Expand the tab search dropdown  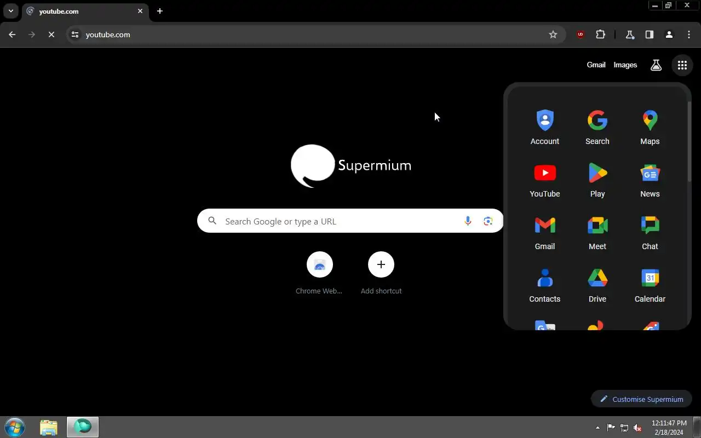click(x=11, y=11)
